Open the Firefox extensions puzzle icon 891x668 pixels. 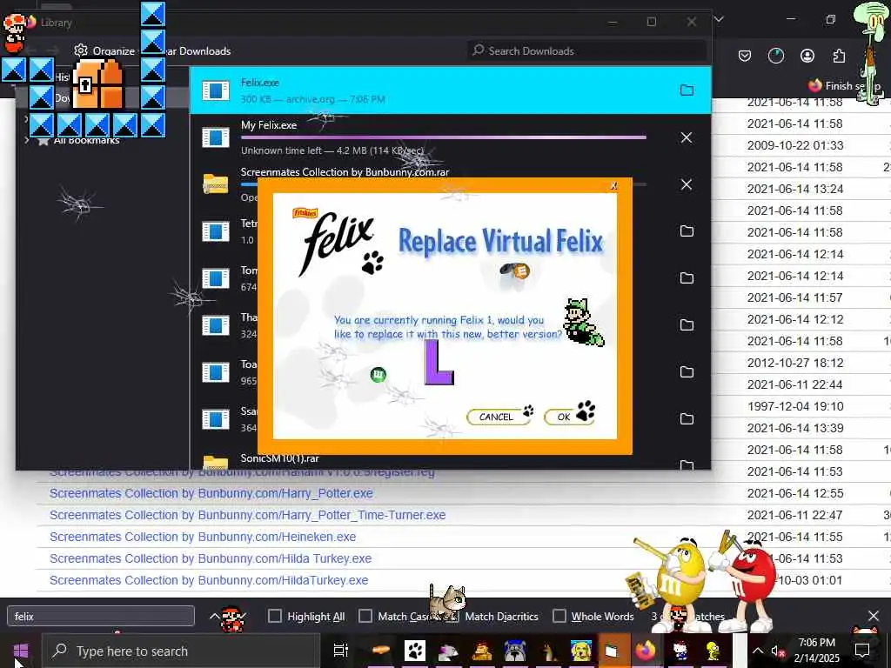[839, 56]
